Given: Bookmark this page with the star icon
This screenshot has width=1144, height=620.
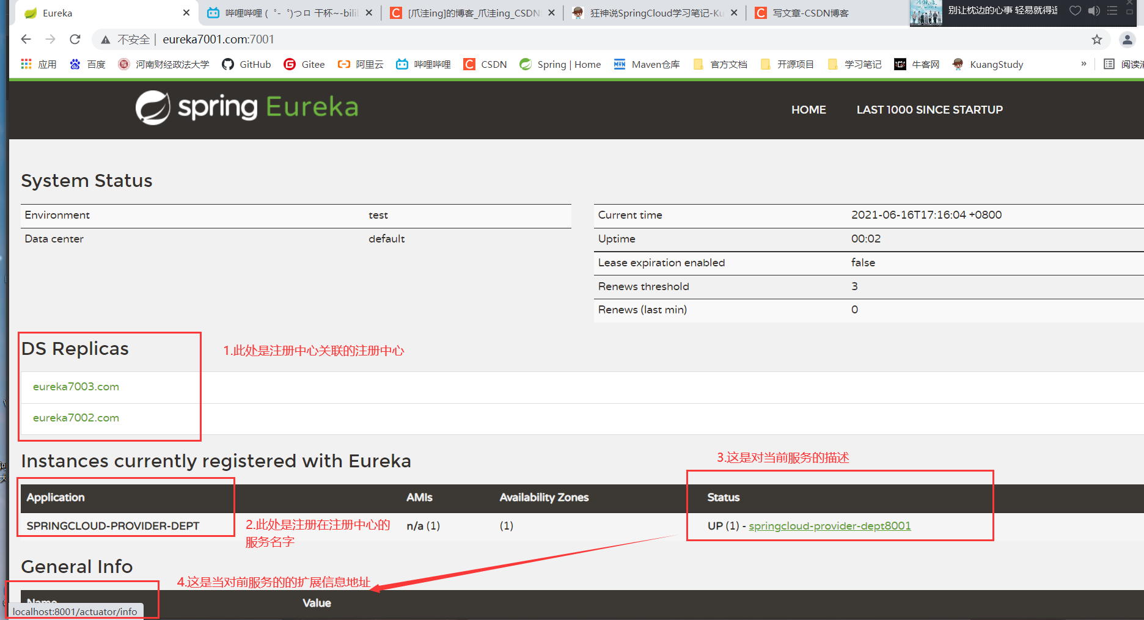Looking at the screenshot, I should click(1097, 40).
